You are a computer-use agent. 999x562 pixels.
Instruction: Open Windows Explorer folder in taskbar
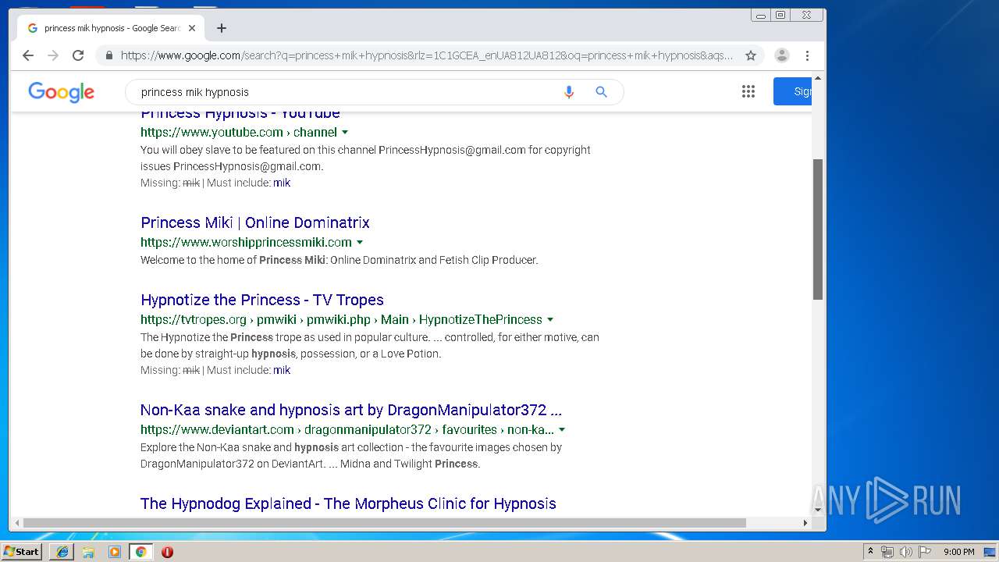88,552
